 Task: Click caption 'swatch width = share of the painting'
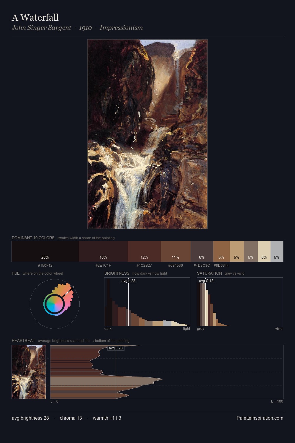pos(86,238)
